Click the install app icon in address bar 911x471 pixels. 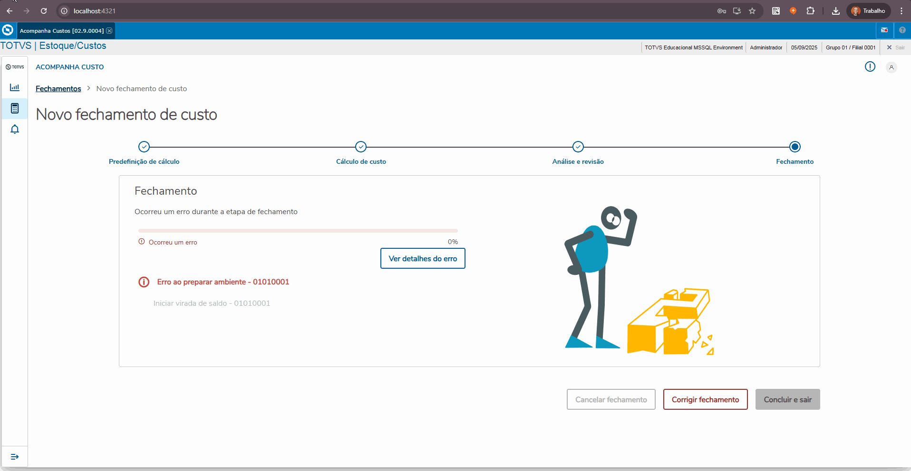(x=737, y=11)
